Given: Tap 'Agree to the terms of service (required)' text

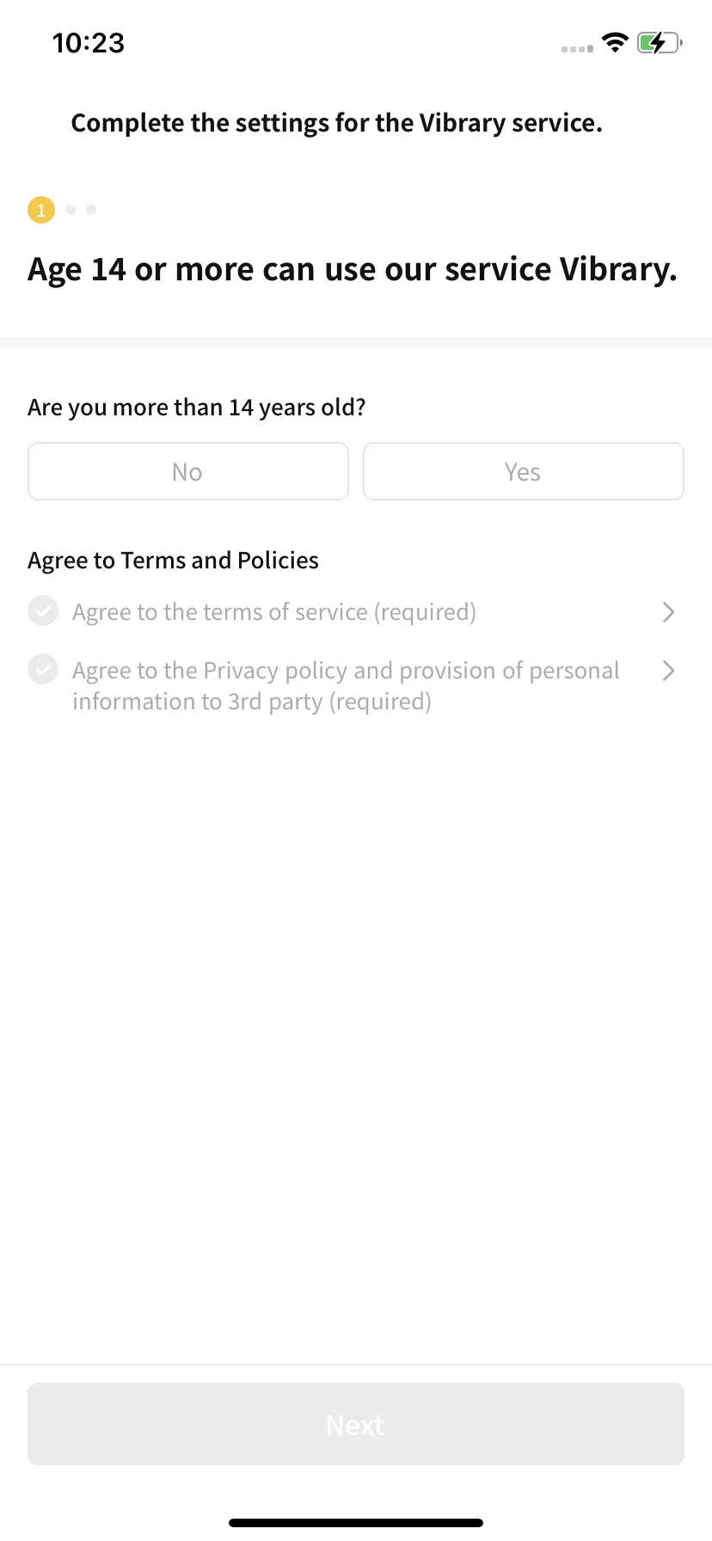Looking at the screenshot, I should pos(274,612).
